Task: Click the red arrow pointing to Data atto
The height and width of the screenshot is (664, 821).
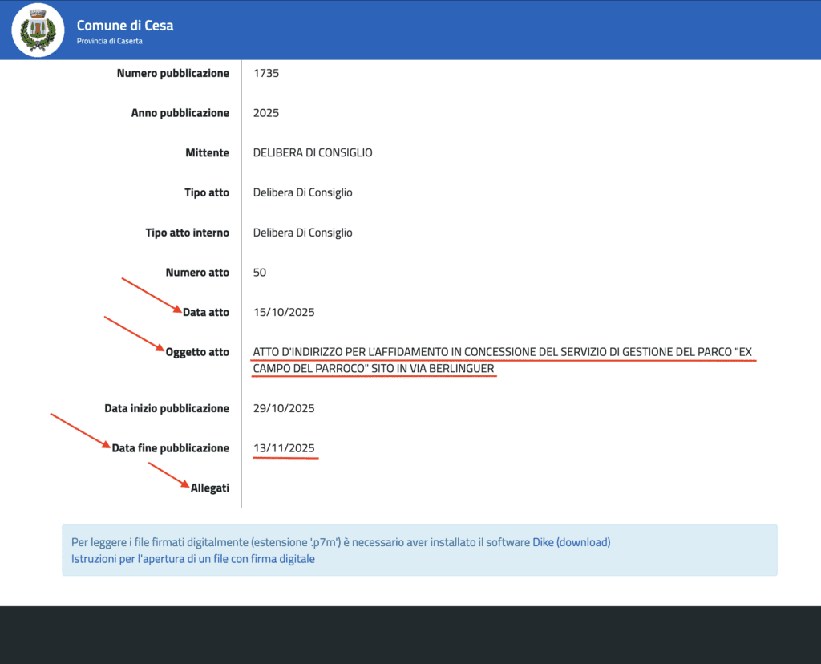Action: pyautogui.click(x=152, y=294)
